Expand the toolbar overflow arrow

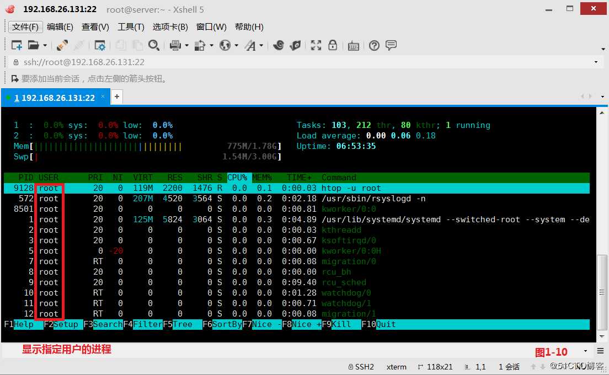click(603, 49)
